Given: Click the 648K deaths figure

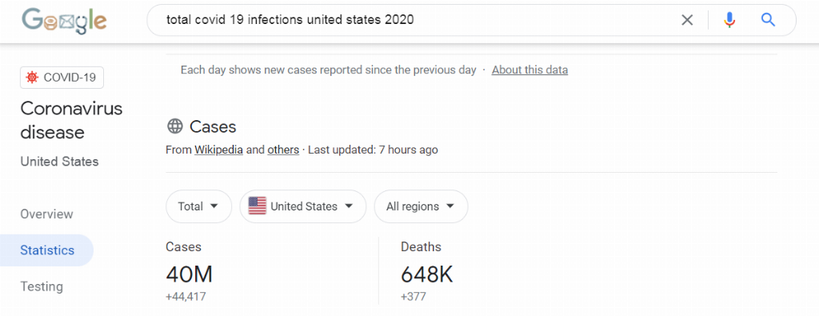Looking at the screenshot, I should click(x=427, y=274).
